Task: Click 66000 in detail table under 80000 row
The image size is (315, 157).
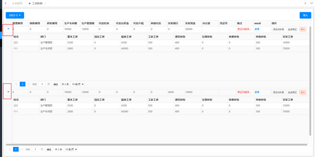Action: pyautogui.click(x=125, y=49)
